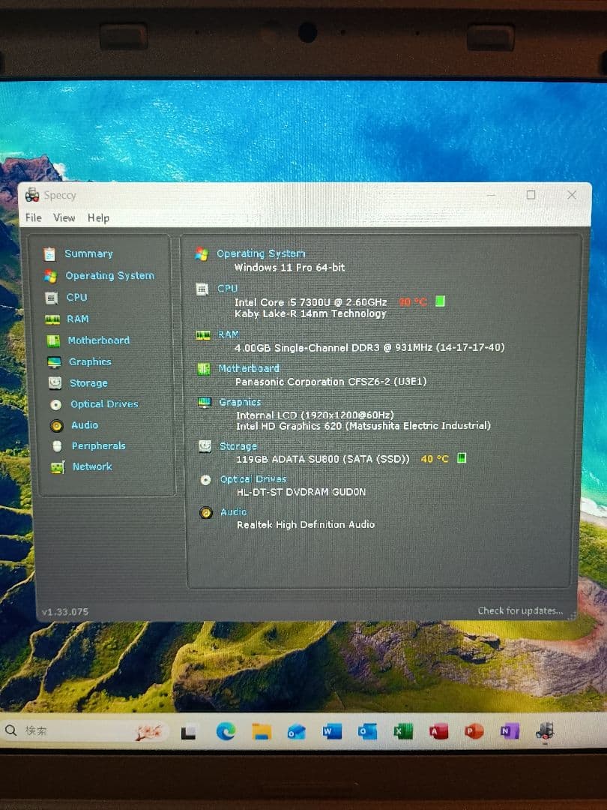Click Speccy icon in the taskbar
The height and width of the screenshot is (810, 607).
coord(545,731)
